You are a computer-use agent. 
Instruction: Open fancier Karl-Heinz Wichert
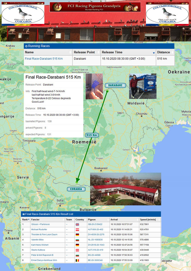40,245
